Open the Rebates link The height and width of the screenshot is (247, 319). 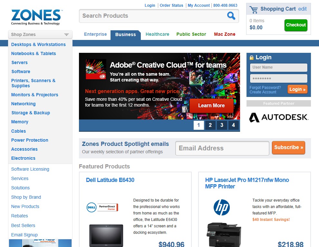click(x=20, y=216)
